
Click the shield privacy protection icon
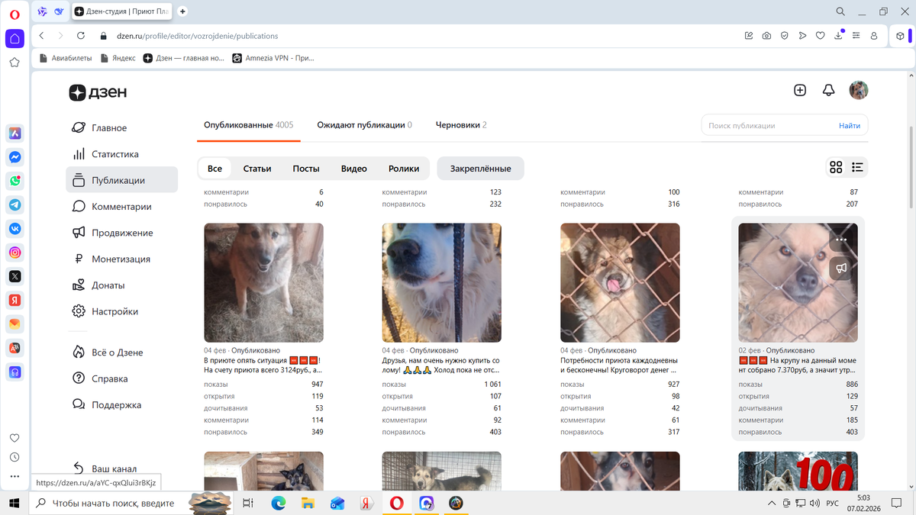coord(784,36)
